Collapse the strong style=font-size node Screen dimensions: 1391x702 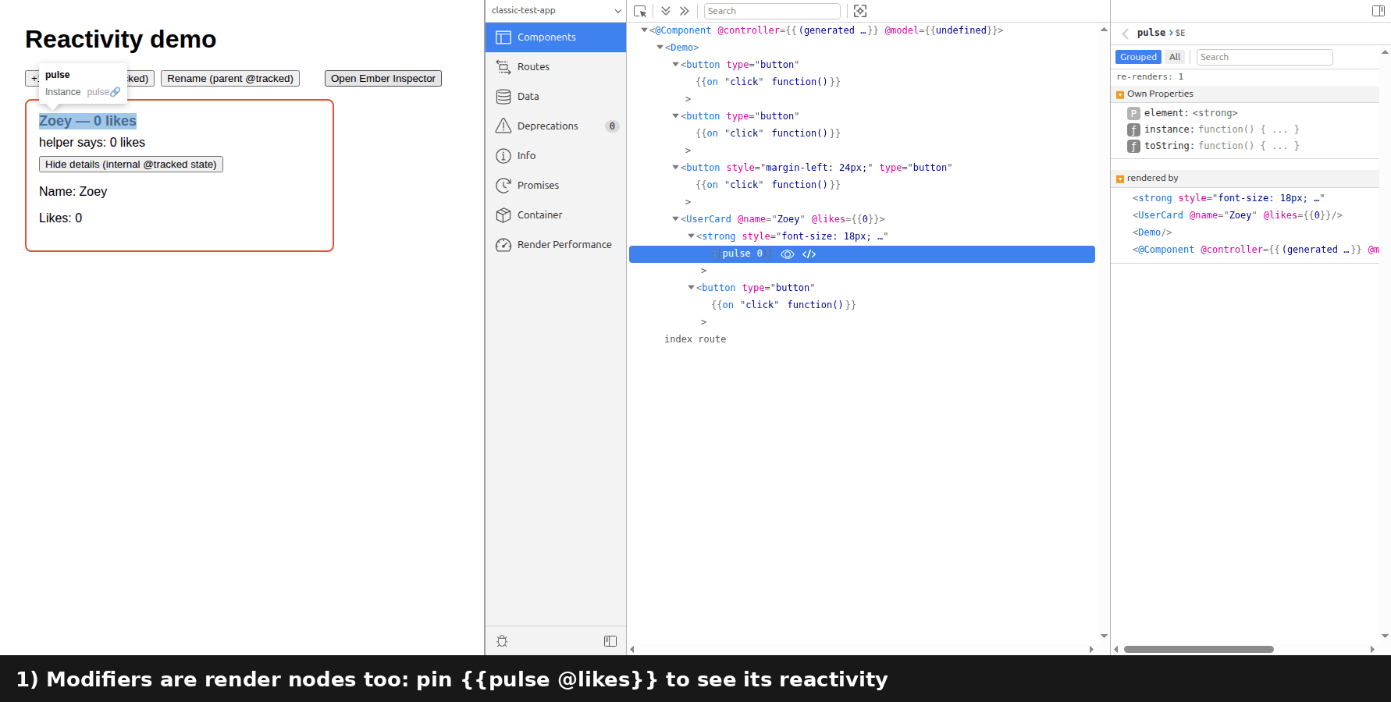[x=691, y=236]
